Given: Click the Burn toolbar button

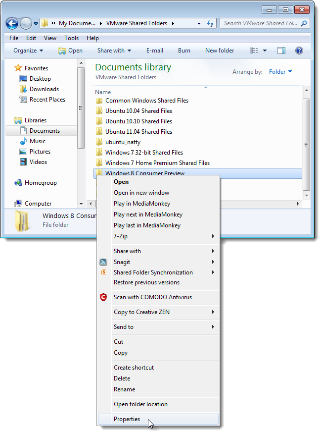Looking at the screenshot, I should [184, 51].
